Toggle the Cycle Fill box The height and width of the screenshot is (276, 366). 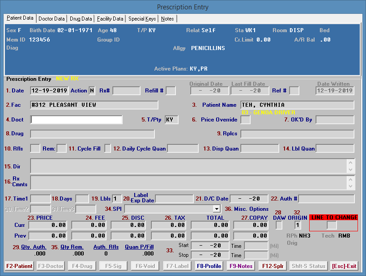pyautogui.click(x=107, y=148)
